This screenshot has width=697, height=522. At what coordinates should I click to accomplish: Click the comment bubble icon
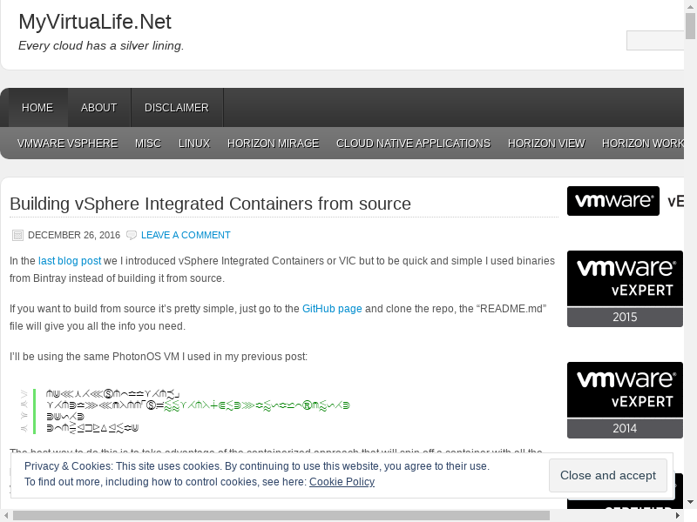[x=132, y=235]
